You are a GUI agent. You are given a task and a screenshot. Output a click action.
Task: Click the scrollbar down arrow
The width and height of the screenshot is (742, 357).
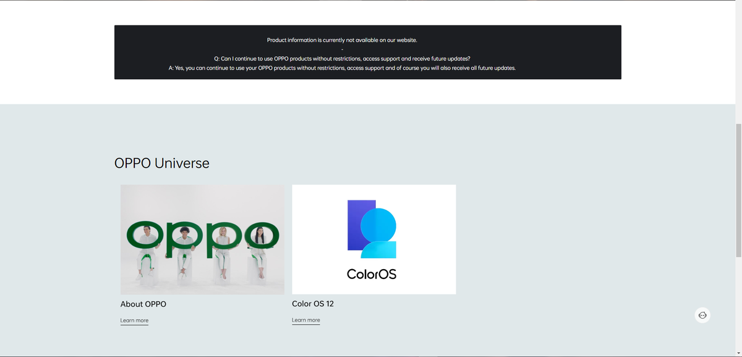(x=738, y=353)
